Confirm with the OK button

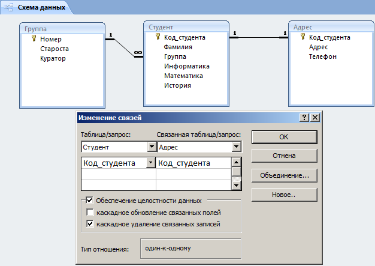tap(284, 137)
